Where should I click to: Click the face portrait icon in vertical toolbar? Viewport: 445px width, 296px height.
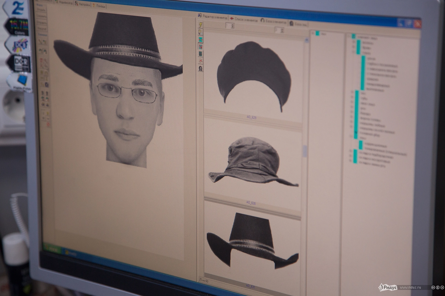point(201,68)
